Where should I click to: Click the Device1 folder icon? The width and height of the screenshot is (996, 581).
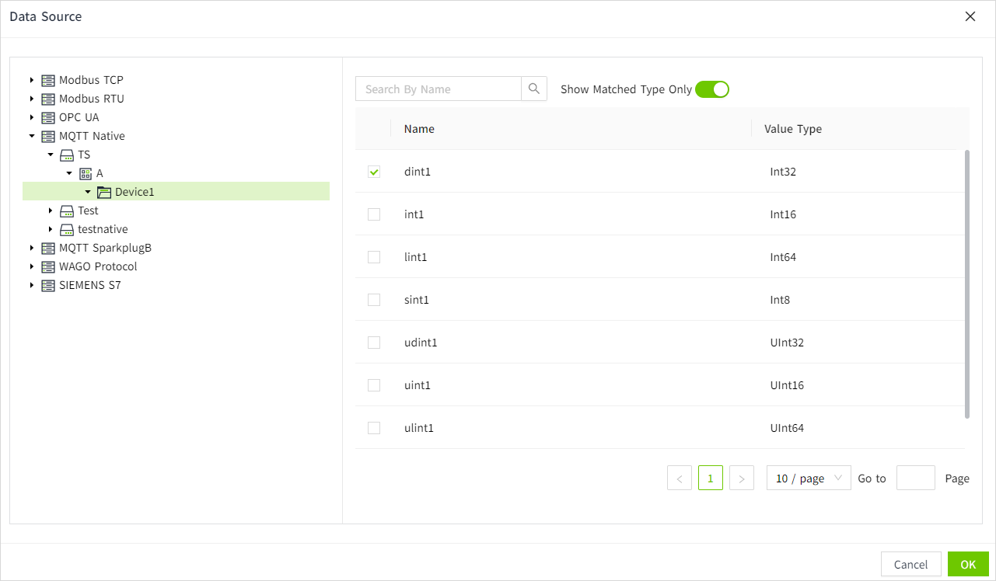click(x=104, y=192)
